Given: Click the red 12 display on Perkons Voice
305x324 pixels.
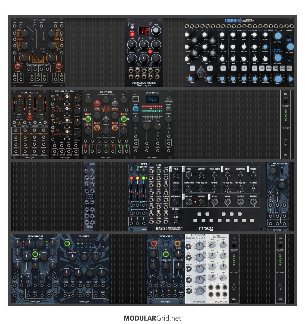Looking at the screenshot, I should tap(144, 30).
